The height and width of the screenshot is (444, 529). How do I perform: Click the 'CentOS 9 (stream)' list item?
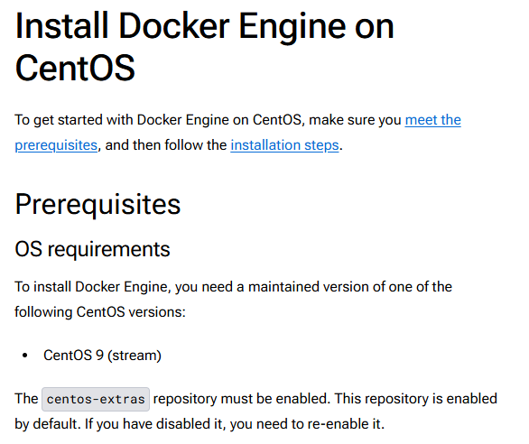coord(102,356)
